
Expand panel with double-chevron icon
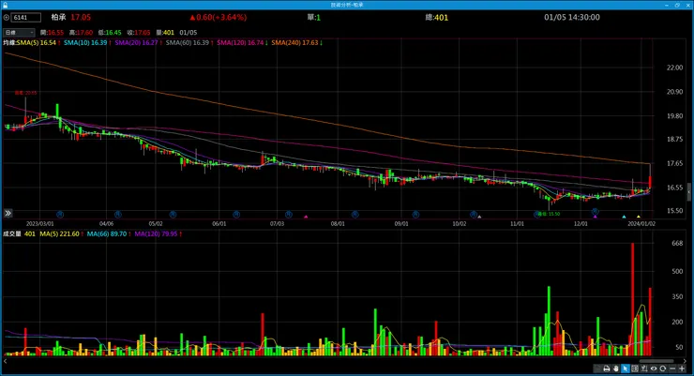coord(8,213)
